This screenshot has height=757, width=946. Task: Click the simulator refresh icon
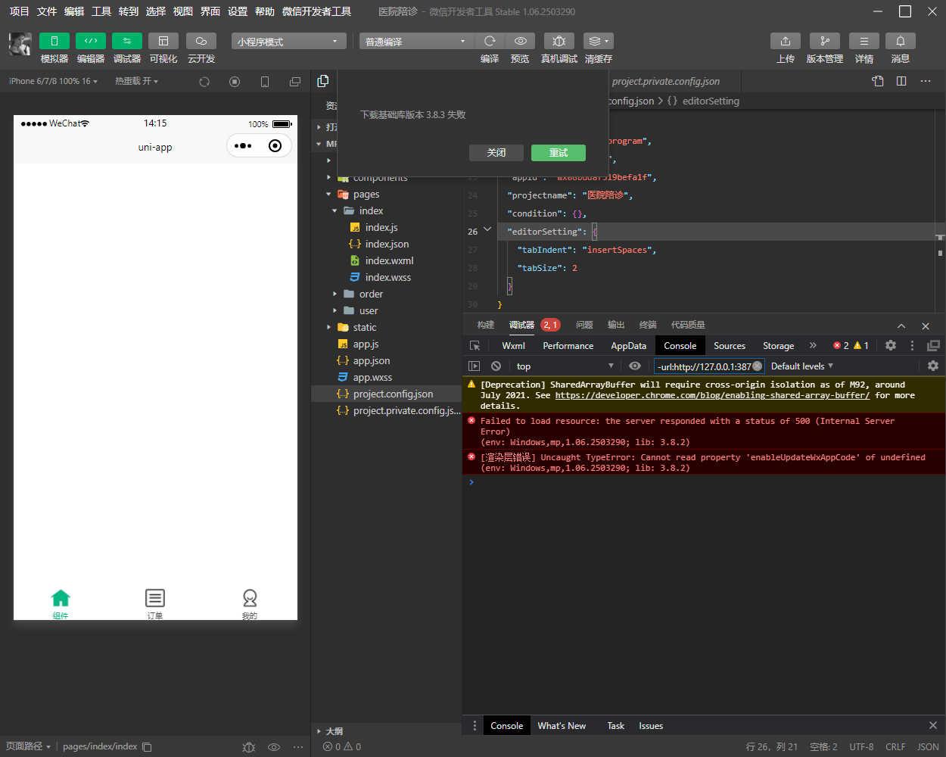(x=204, y=82)
